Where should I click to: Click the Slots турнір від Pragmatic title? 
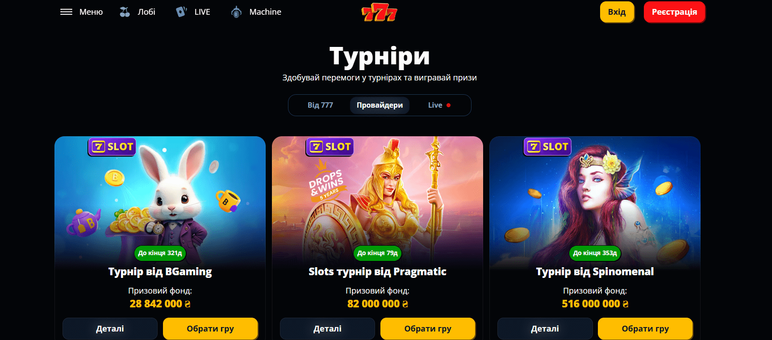click(x=377, y=272)
